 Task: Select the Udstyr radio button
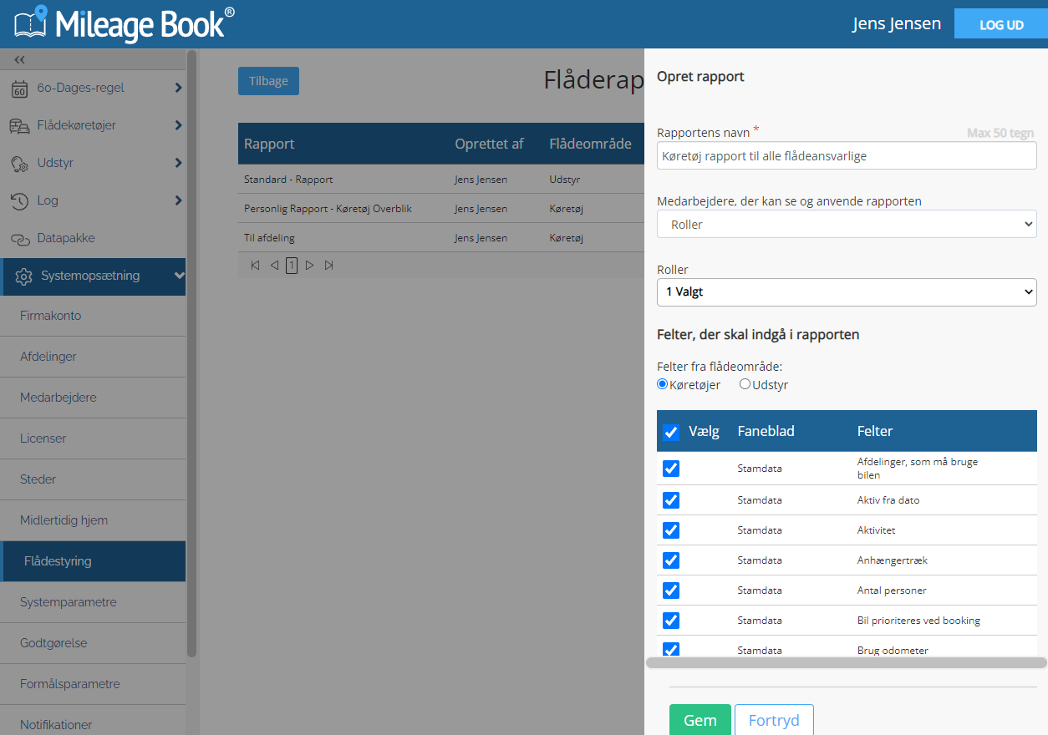pyautogui.click(x=745, y=384)
